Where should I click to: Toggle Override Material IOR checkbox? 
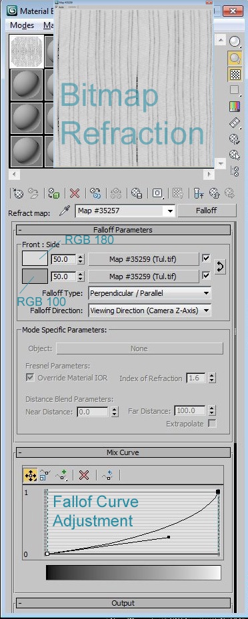tap(29, 377)
